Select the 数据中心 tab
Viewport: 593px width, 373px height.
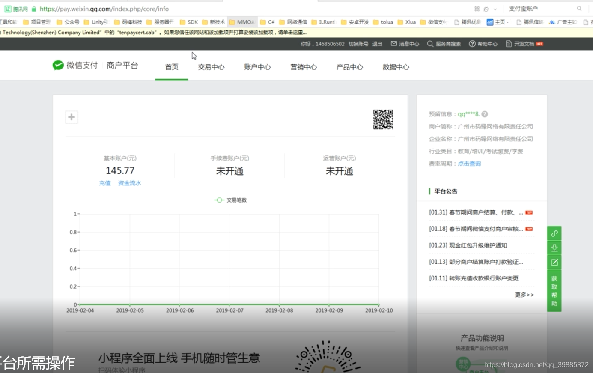coord(396,67)
